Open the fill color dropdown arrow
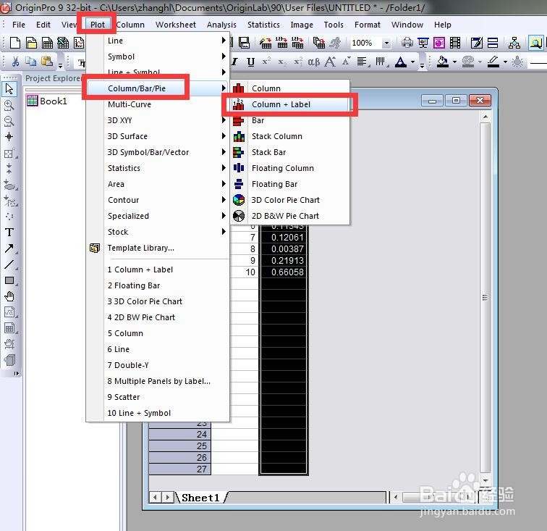This screenshot has width=547, height=531. [x=454, y=62]
